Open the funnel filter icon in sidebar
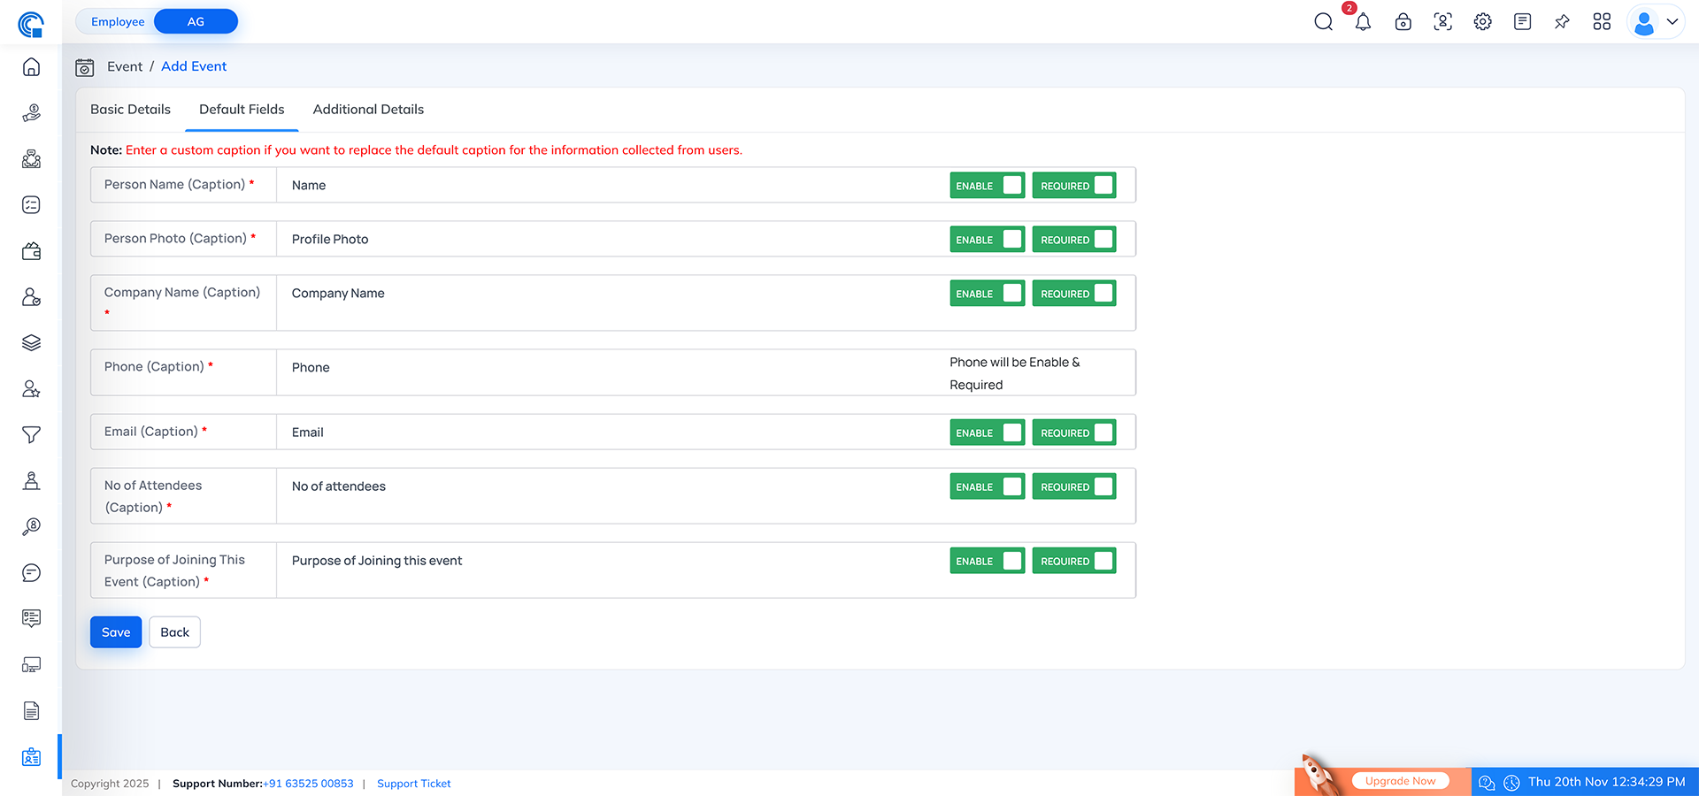 coord(31,434)
